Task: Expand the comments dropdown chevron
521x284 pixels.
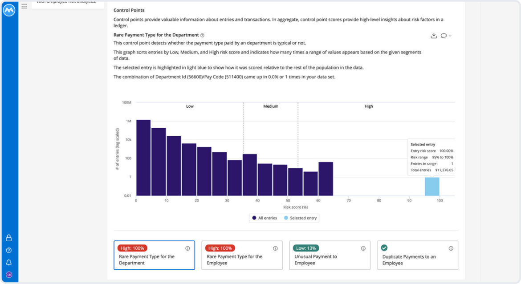Action: 451,35
